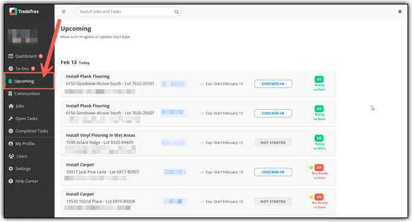Click the Communities building icon
Viewport: 412px width, 222px height.
tap(10, 94)
